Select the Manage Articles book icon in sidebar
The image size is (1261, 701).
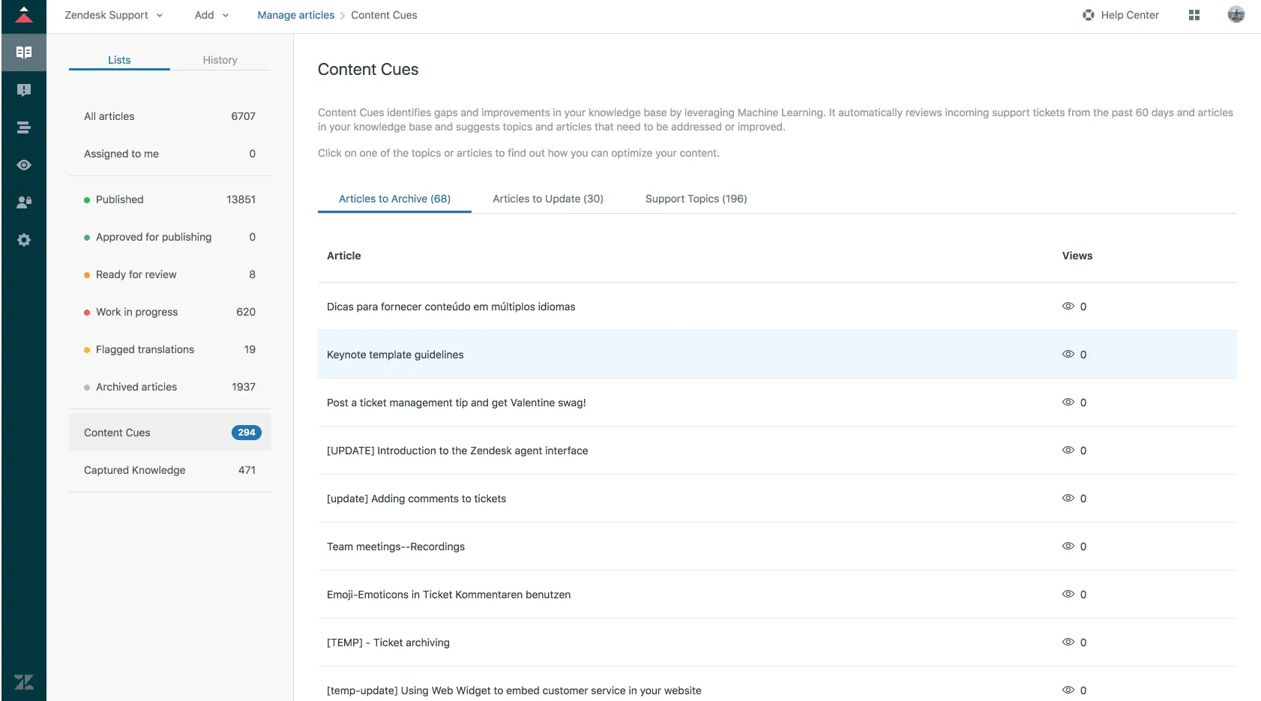tap(23, 52)
